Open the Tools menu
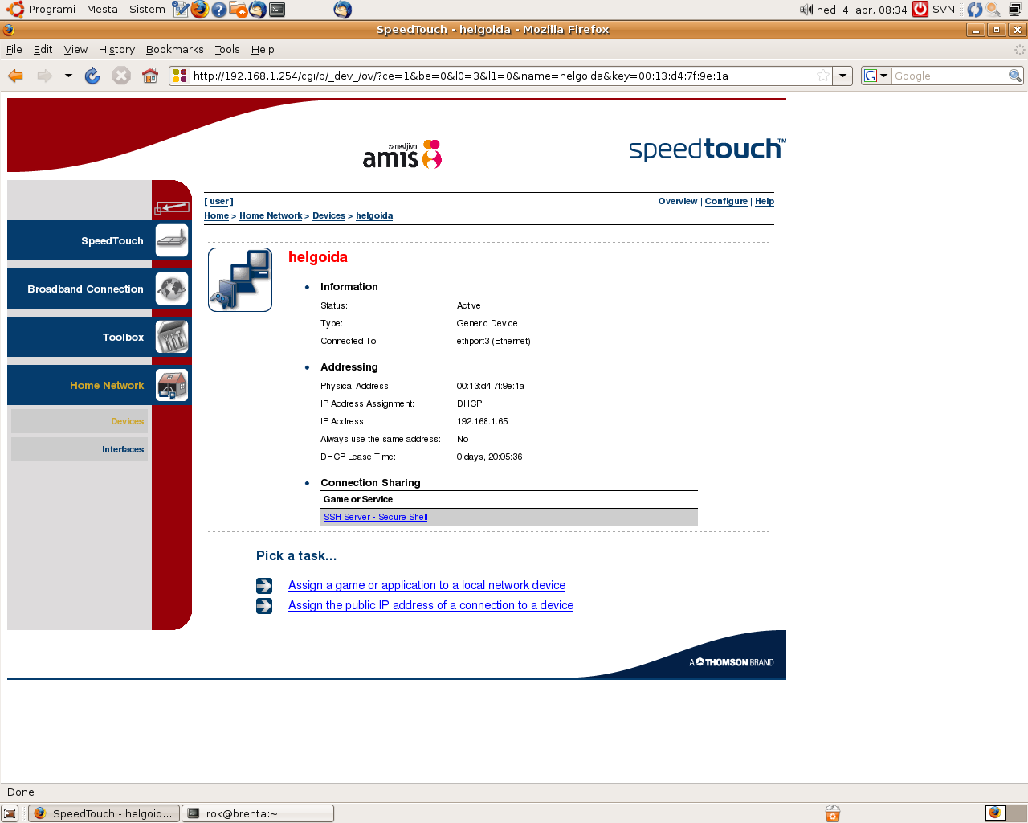The height and width of the screenshot is (823, 1028). (226, 49)
